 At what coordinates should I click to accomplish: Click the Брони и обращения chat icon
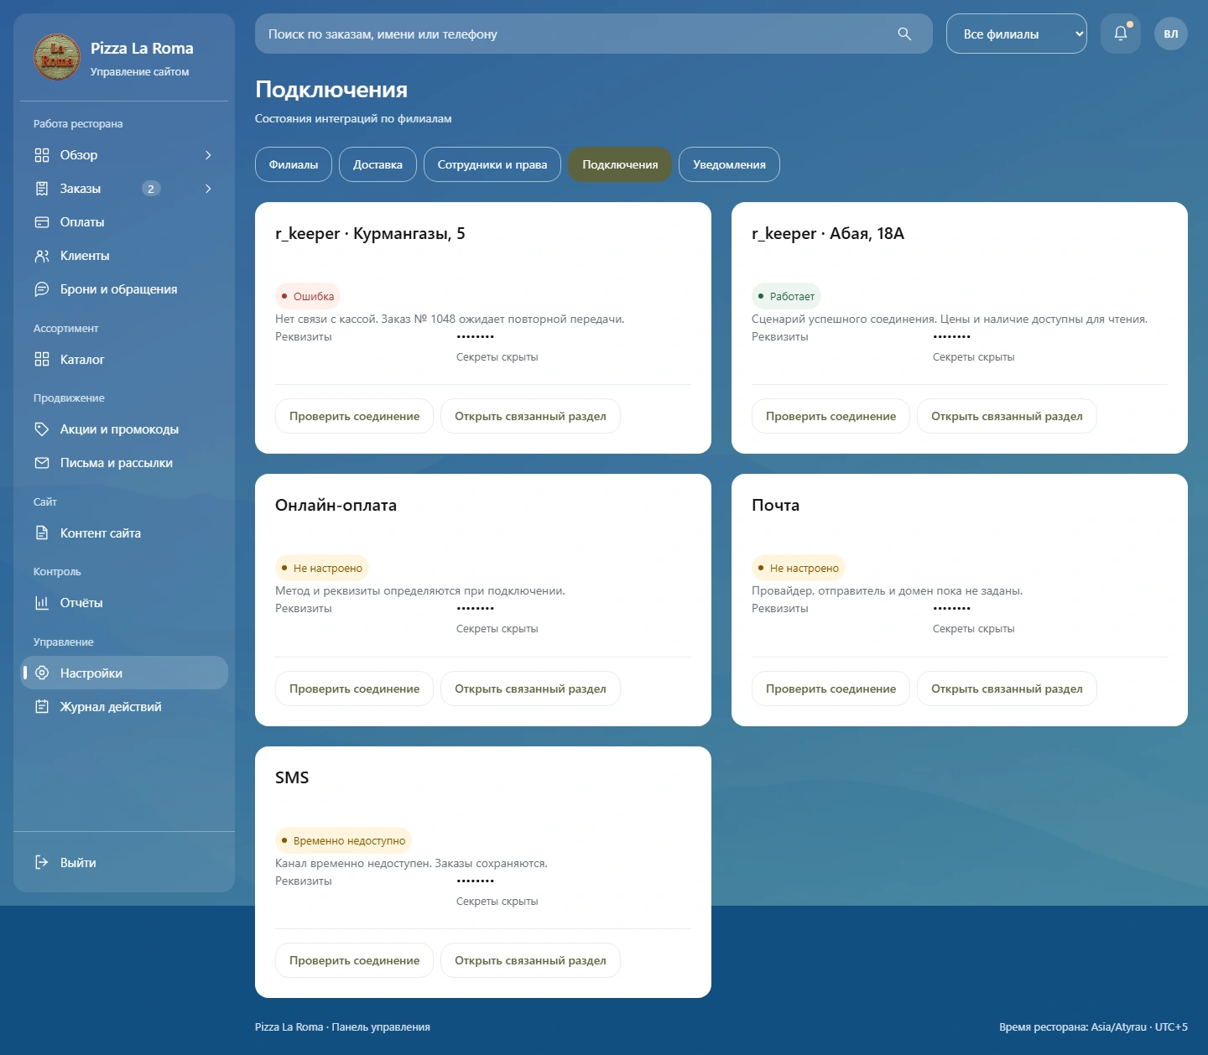[42, 289]
